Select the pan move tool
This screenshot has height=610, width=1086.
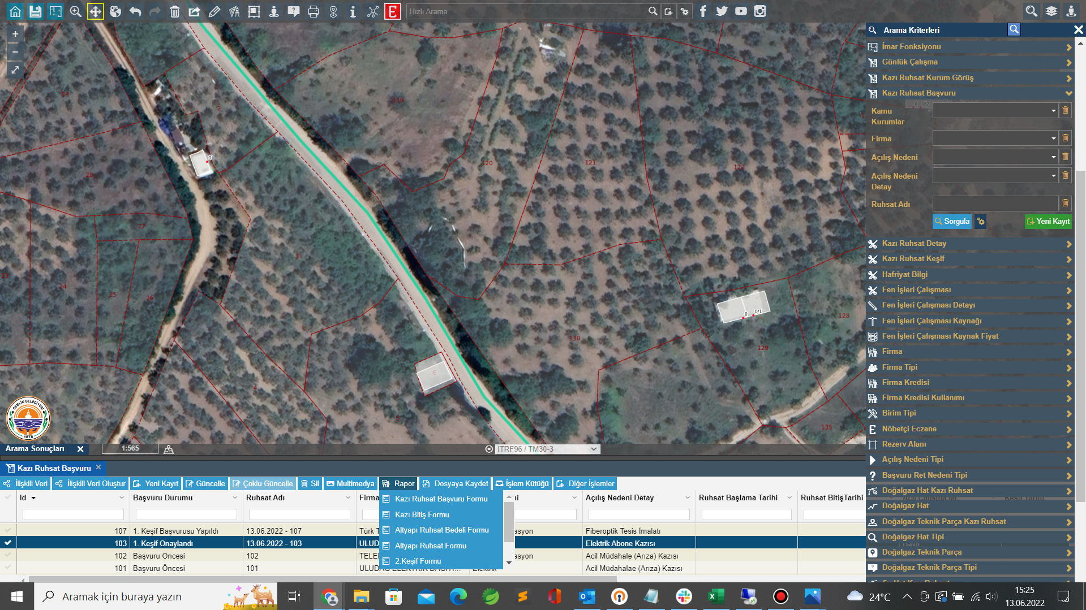click(95, 11)
